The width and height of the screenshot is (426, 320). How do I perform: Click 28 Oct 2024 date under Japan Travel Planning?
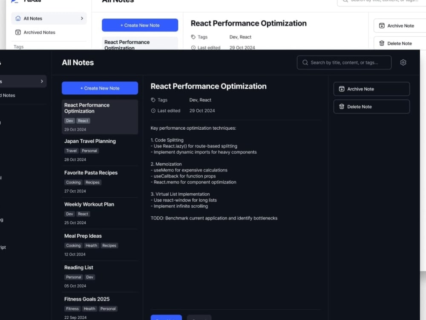pyautogui.click(x=75, y=160)
